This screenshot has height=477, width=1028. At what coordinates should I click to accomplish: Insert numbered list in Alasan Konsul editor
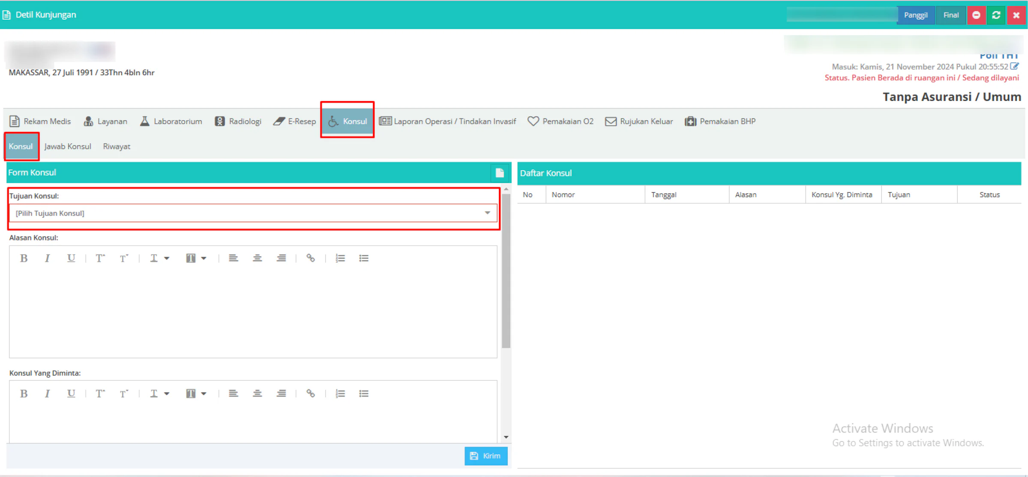click(x=340, y=258)
